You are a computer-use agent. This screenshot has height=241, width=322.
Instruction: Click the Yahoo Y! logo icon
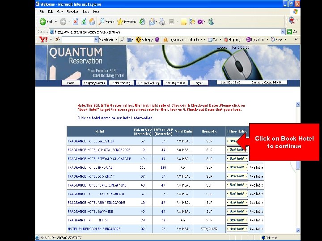click(43, 39)
